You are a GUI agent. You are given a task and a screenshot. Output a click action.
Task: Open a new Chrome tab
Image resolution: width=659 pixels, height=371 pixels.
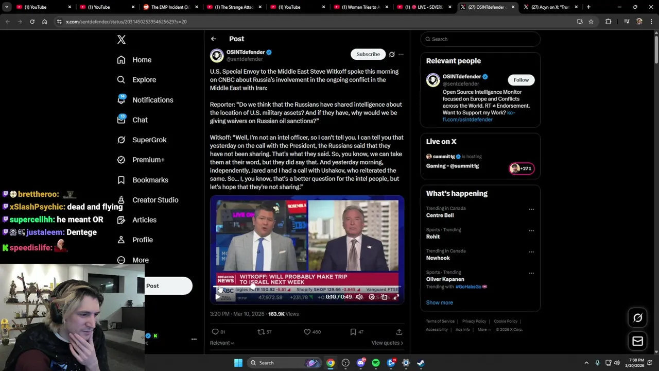point(588,7)
